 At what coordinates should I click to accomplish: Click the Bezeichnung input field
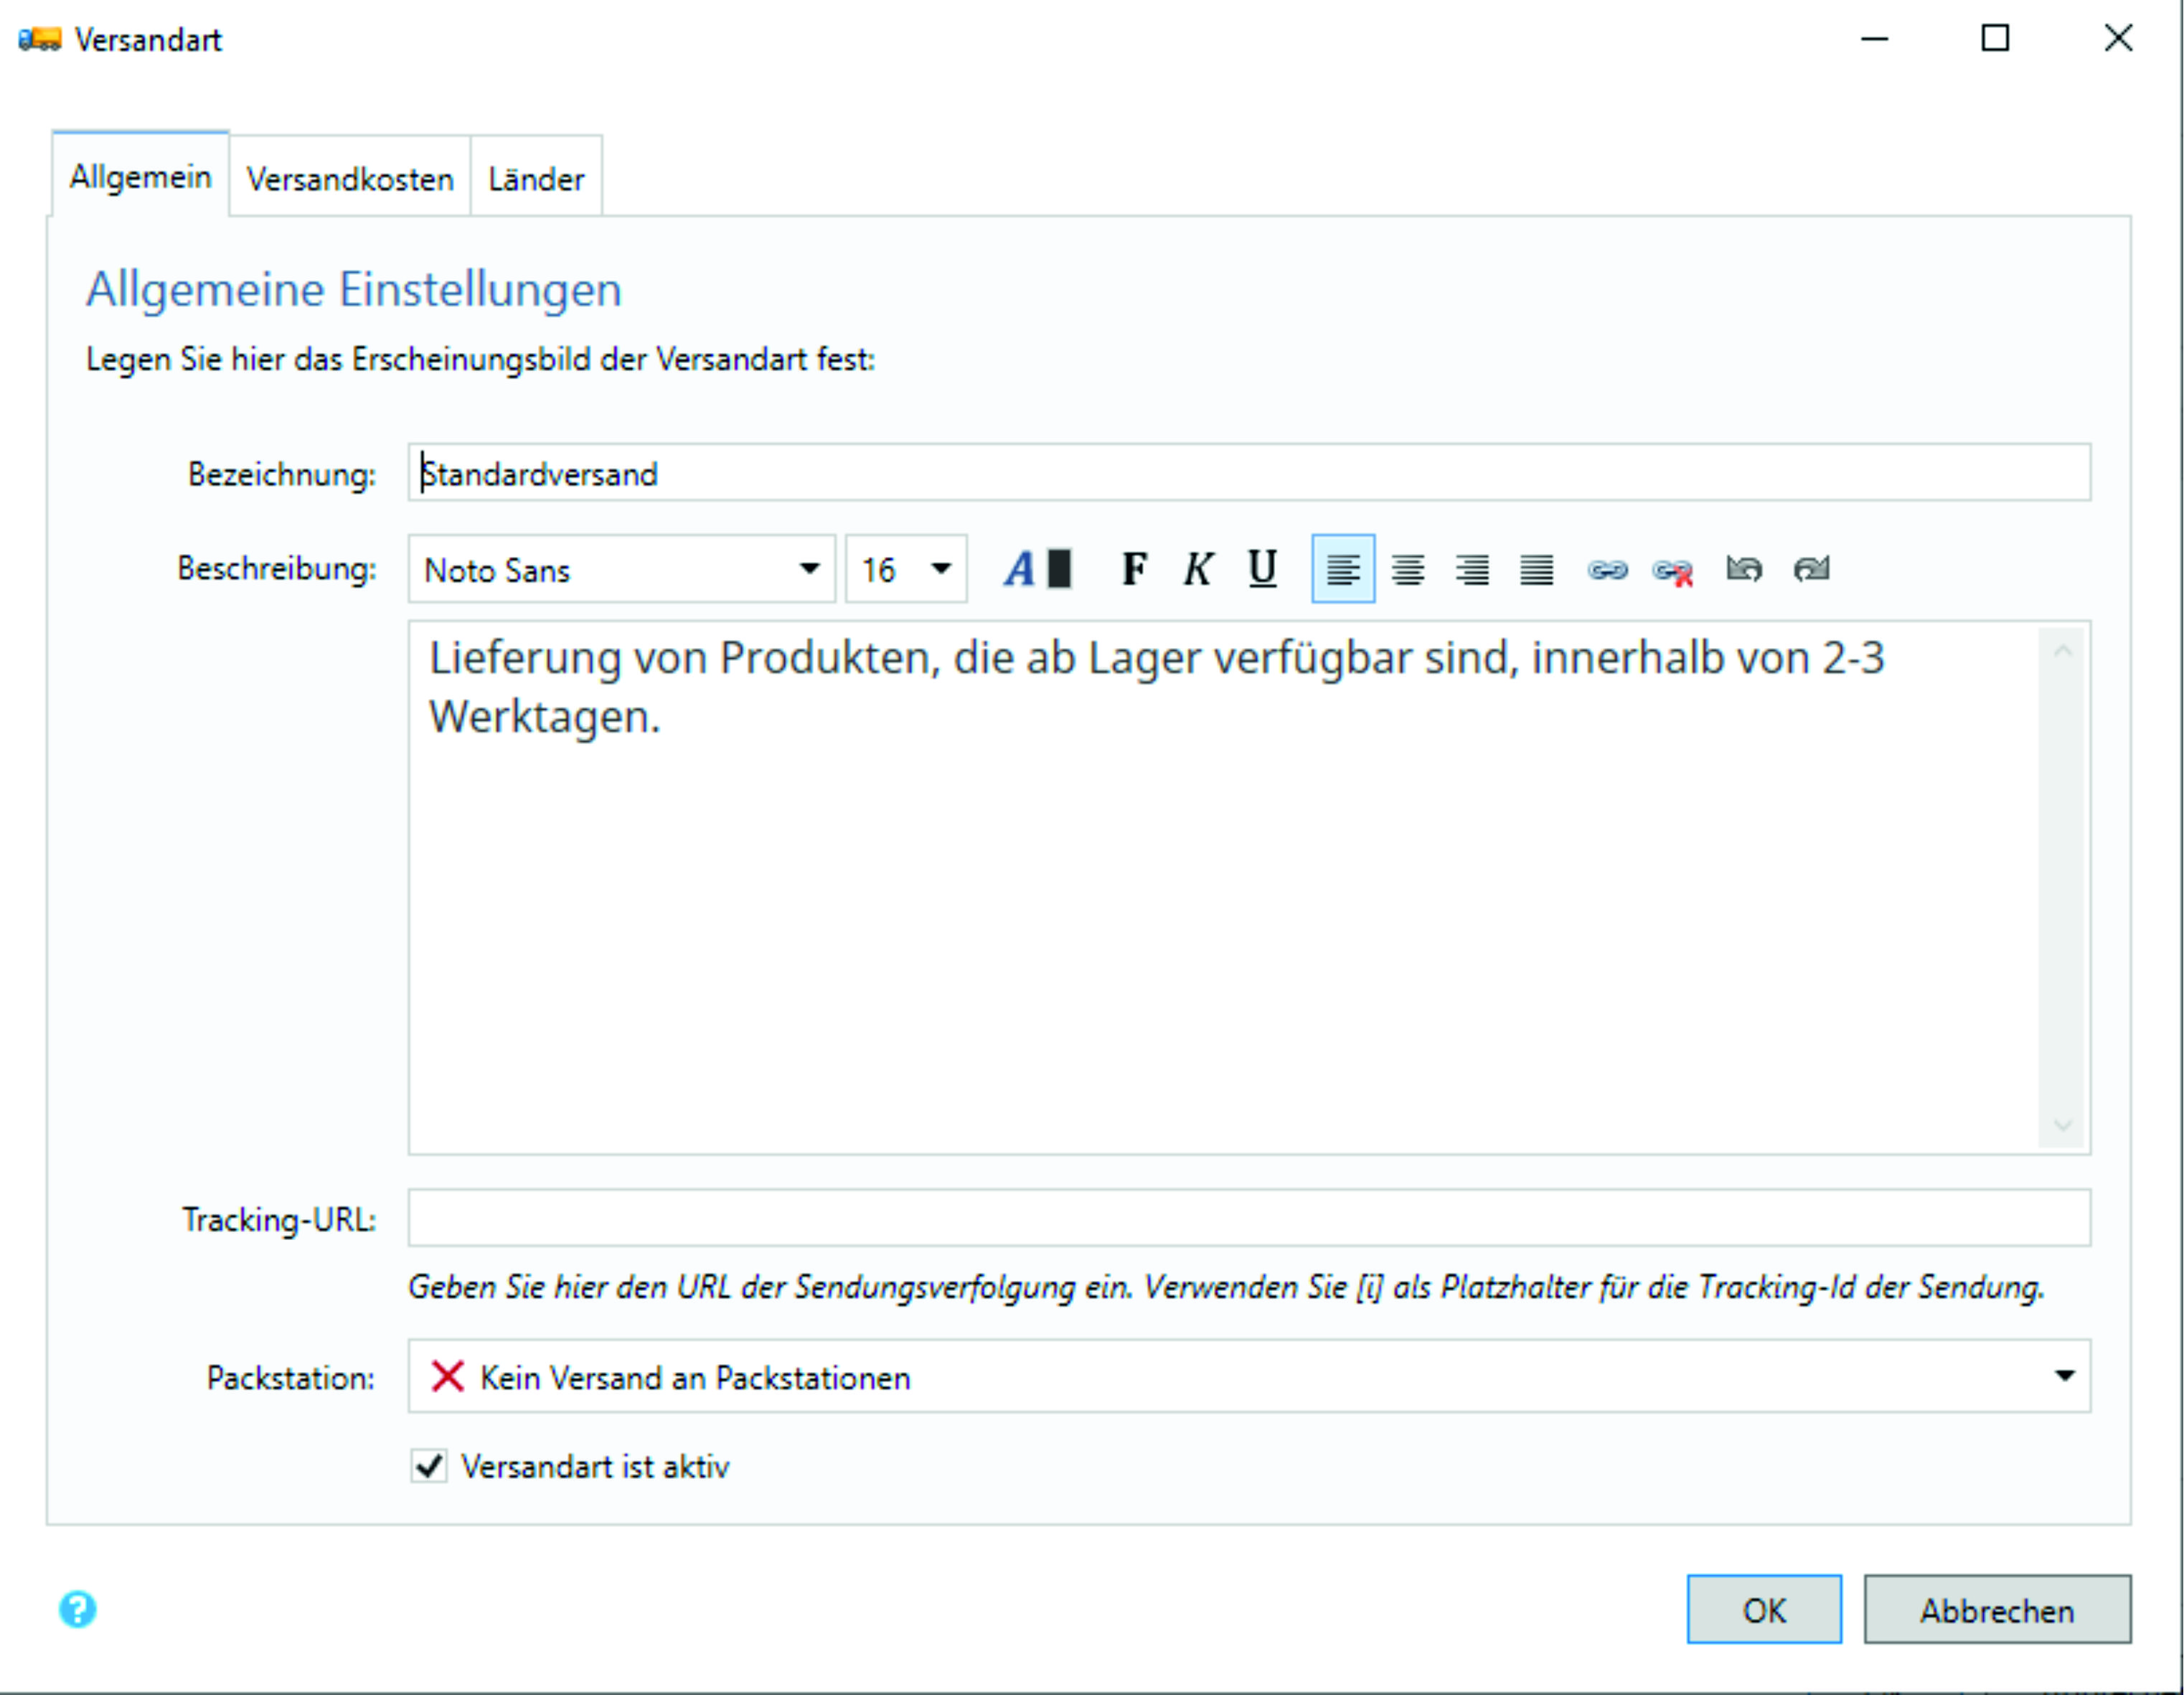1249,472
